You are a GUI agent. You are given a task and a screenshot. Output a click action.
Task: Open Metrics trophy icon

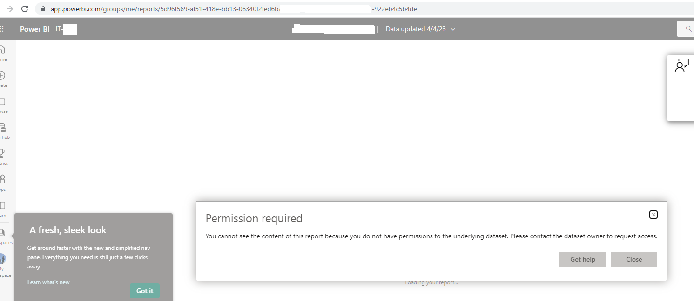click(x=3, y=153)
